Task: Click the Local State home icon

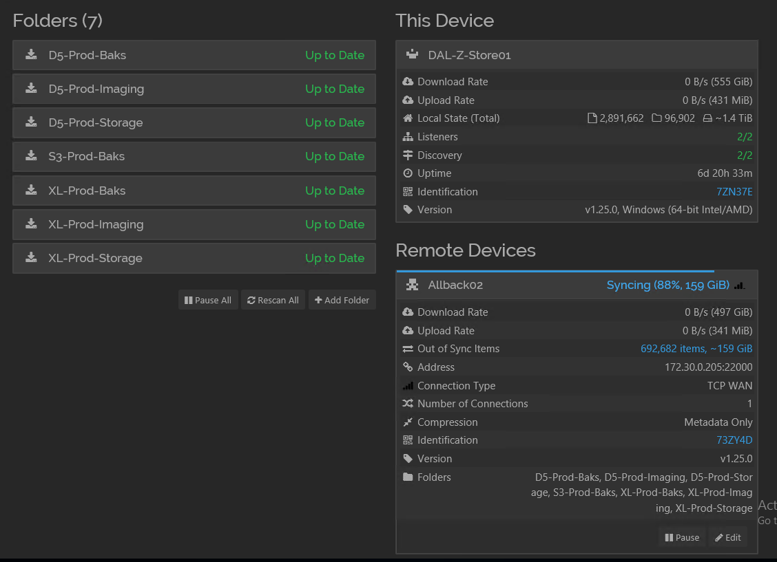Action: (408, 118)
